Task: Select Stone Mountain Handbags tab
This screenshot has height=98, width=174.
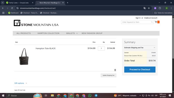Action: point(50,3)
